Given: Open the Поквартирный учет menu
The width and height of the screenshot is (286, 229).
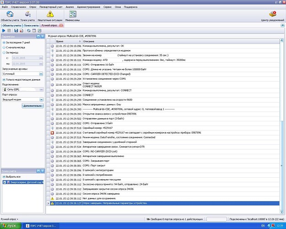Looking at the screenshot, I should click(51, 7).
